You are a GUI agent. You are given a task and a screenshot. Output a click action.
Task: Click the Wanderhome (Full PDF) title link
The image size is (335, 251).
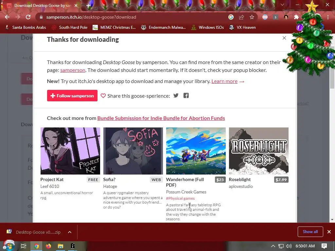click(x=185, y=182)
